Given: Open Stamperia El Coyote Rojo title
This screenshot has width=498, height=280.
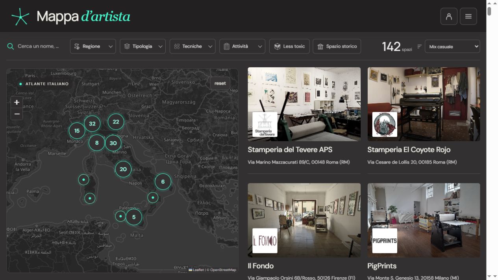Looking at the screenshot, I should pyautogui.click(x=409, y=150).
